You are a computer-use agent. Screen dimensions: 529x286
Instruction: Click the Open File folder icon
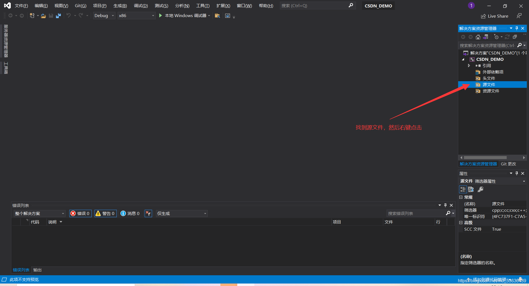click(43, 16)
